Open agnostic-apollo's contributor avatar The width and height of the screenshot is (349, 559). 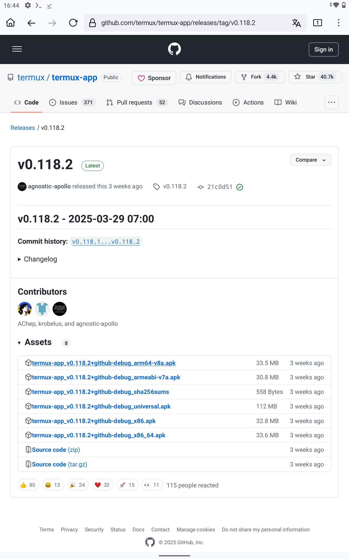(60, 309)
